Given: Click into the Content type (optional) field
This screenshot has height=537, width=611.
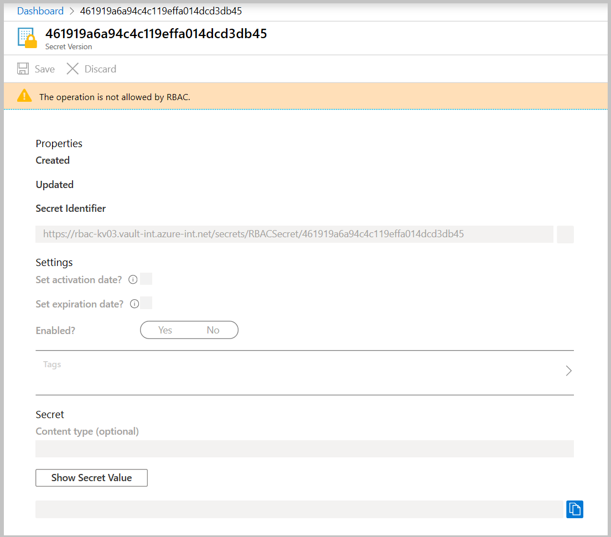Looking at the screenshot, I should click(x=304, y=449).
